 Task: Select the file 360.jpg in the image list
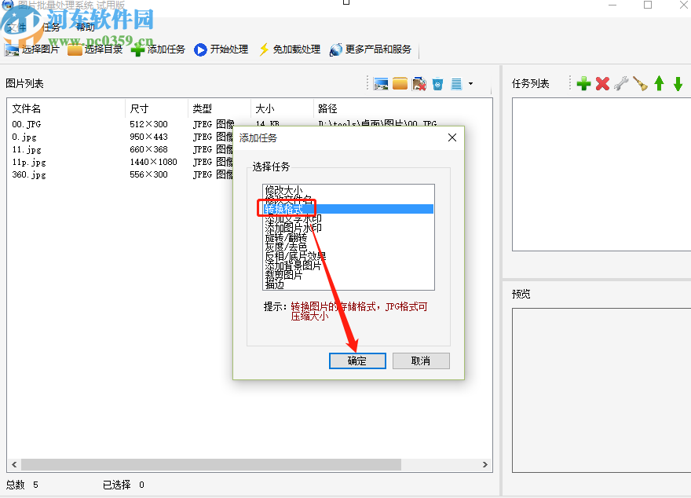tap(29, 174)
